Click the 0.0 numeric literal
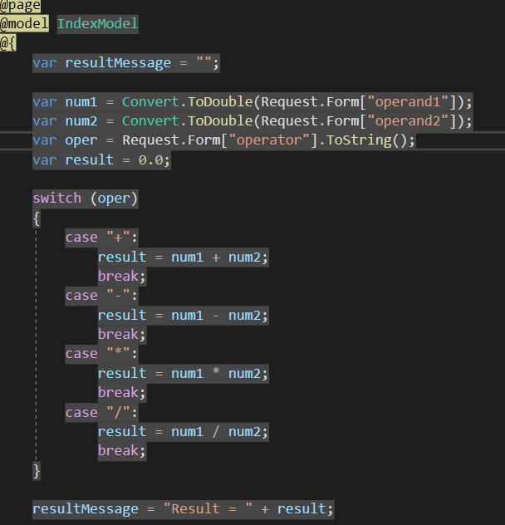The width and height of the screenshot is (505, 525). coord(150,160)
